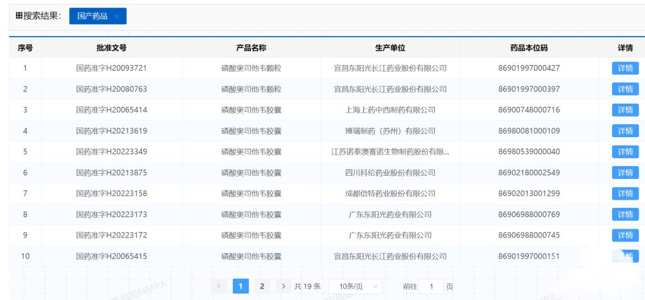This screenshot has height=300, width=645.
Task: Open 详情 for 国药准字H20080763
Action: coord(625,89)
